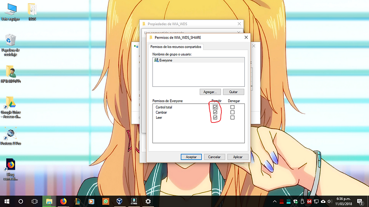Click the USB safely remove tray icon
Viewport: 369px width, 207px height.
(x=302, y=201)
